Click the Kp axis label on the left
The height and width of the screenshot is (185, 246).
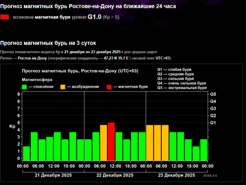tap(12, 126)
